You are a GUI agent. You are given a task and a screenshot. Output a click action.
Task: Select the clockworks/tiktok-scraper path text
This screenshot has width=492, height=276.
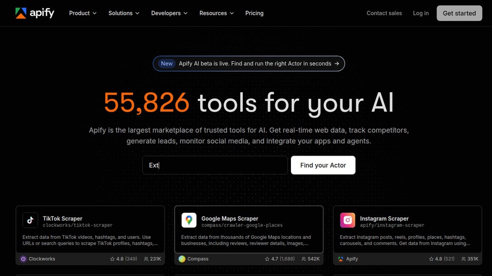coord(78,225)
